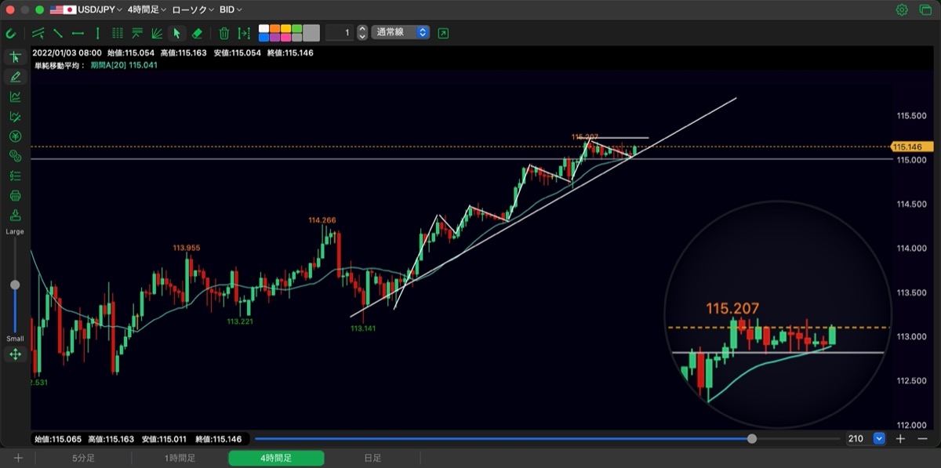Open settings gear at top right
Viewport: 941px width, 468px height.
click(x=902, y=10)
